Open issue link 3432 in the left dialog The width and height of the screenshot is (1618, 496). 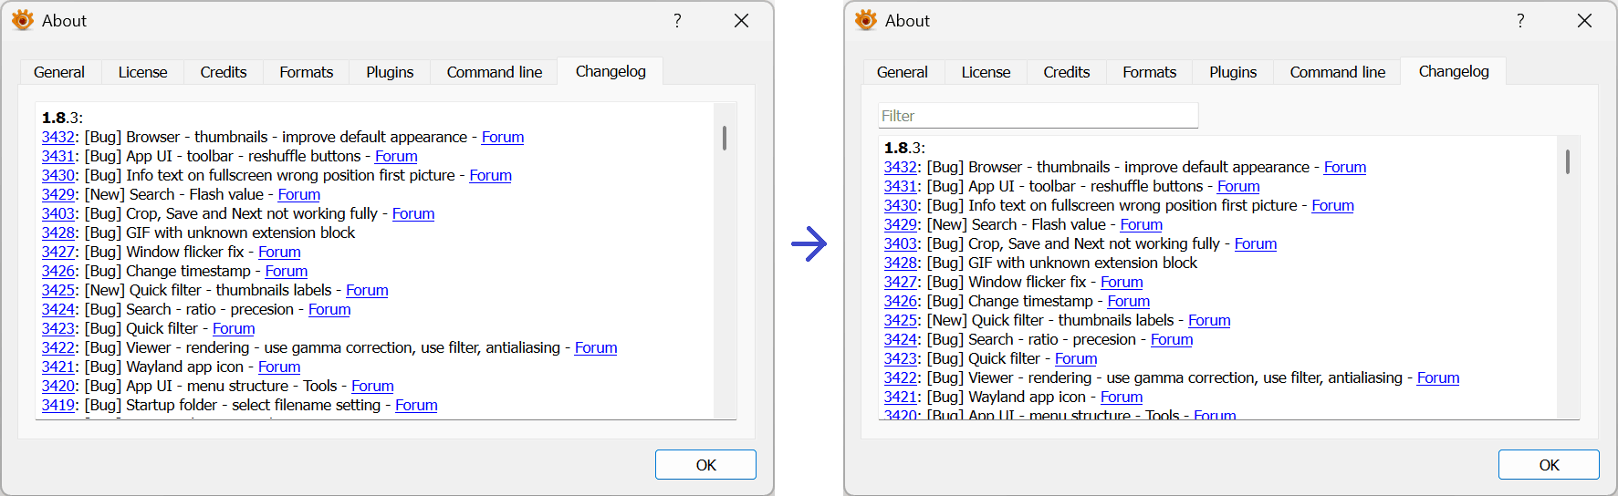point(58,137)
